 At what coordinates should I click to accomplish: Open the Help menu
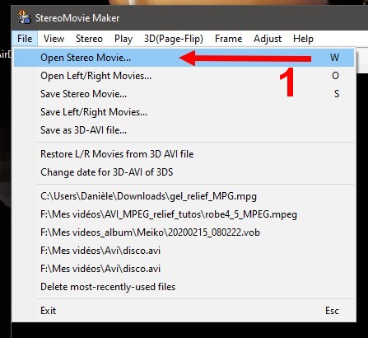[x=303, y=39]
